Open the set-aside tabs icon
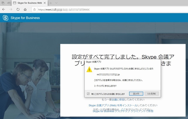 click(x=3, y=3)
